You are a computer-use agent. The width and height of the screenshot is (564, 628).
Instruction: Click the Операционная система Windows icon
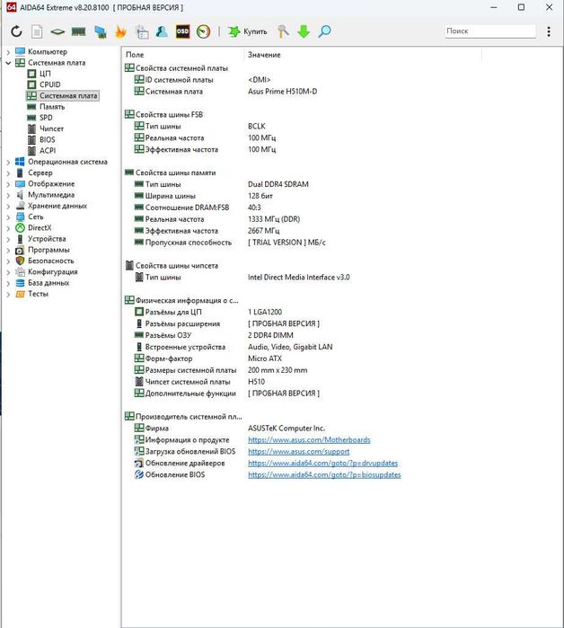[20, 162]
